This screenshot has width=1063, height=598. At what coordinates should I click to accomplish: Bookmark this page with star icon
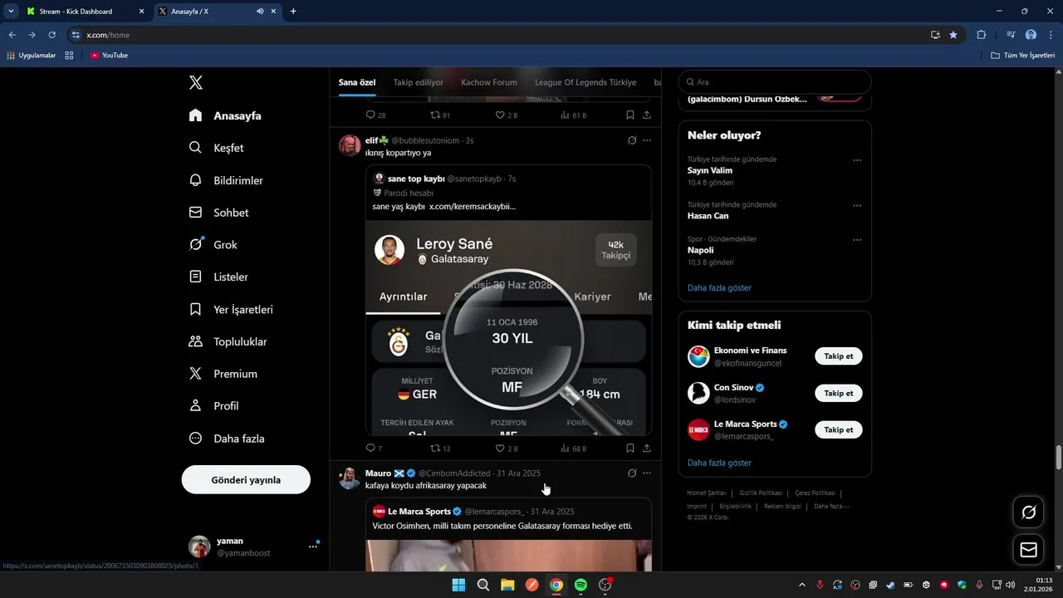click(953, 35)
